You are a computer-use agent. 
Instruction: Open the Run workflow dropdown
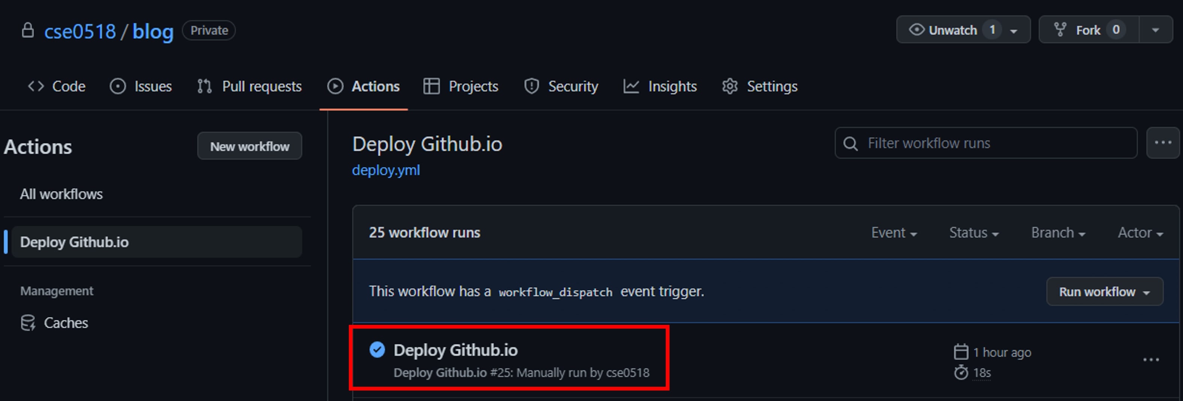(x=1105, y=292)
